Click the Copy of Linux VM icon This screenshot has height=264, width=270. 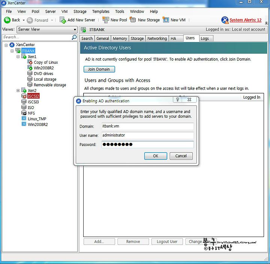pos(30,62)
